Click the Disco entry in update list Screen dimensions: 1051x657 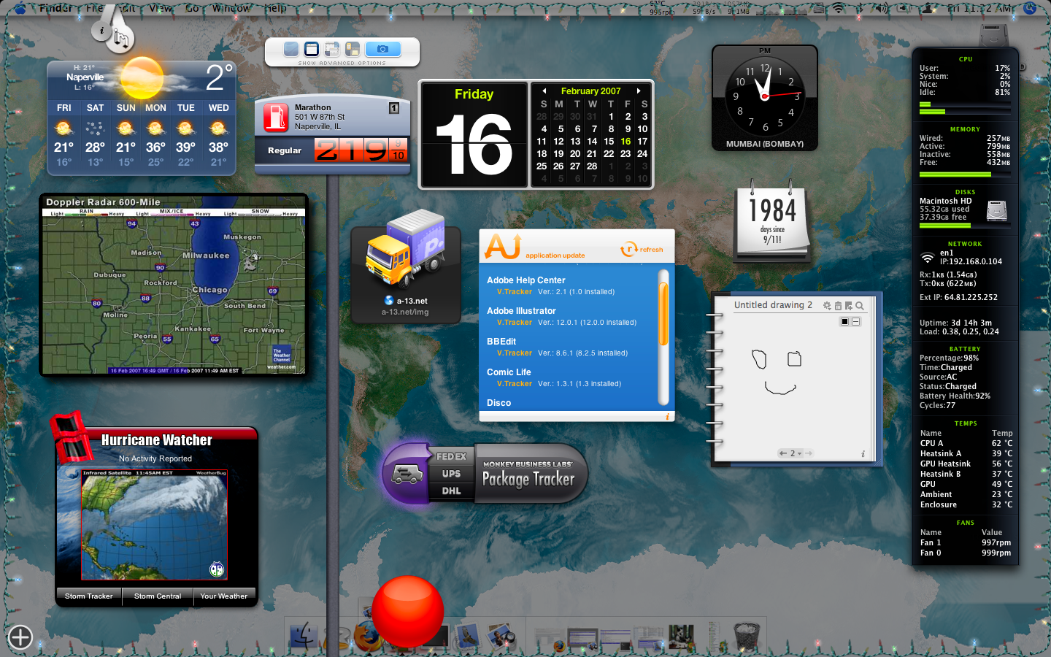499,403
